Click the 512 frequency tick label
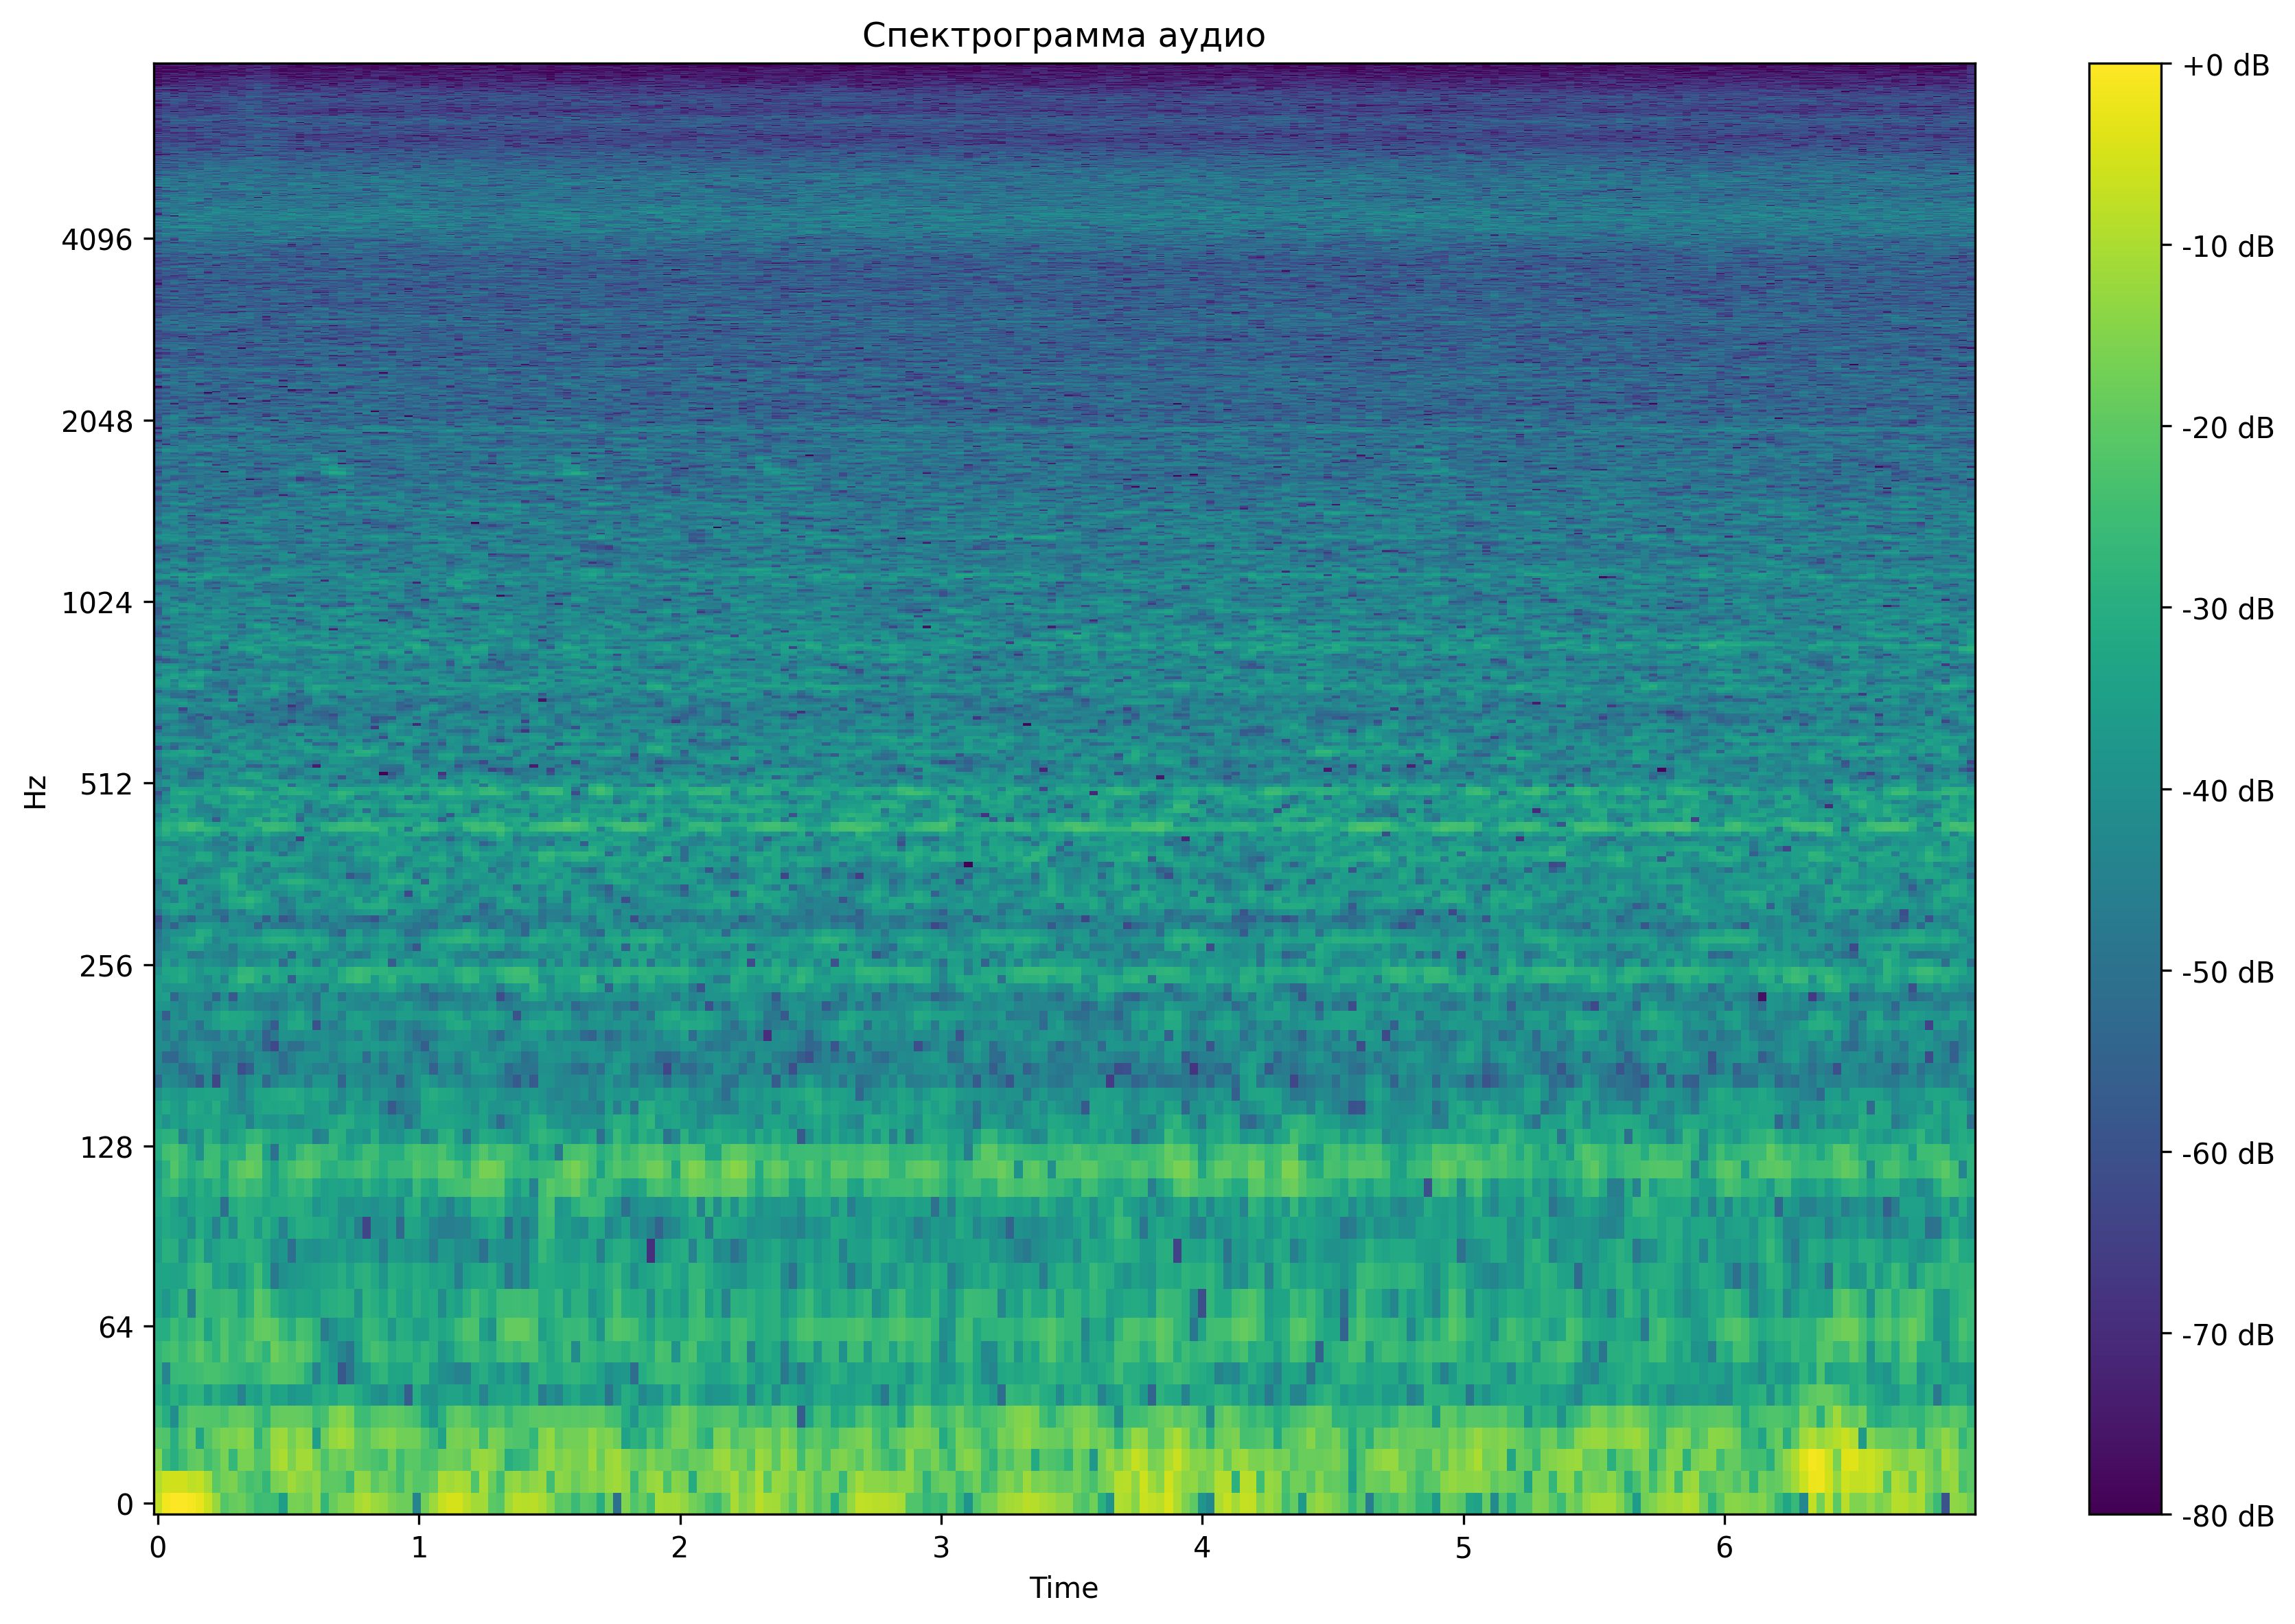The image size is (2295, 1624). (106, 785)
